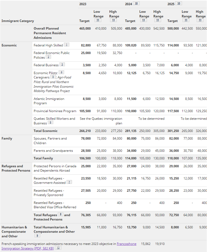The height and width of the screenshot is (252, 207).
Task: Open footnote 6 beside Quebec Skilled Workers and Business
Action: coord(51,122)
